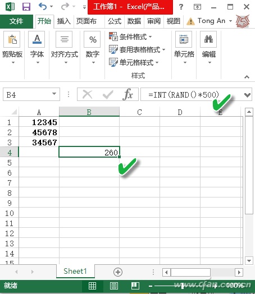The image size is (255, 294).
Task: Select column A header
Action: coord(39,112)
